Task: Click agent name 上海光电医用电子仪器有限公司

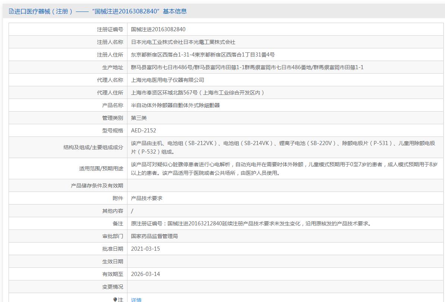Action: [167, 80]
